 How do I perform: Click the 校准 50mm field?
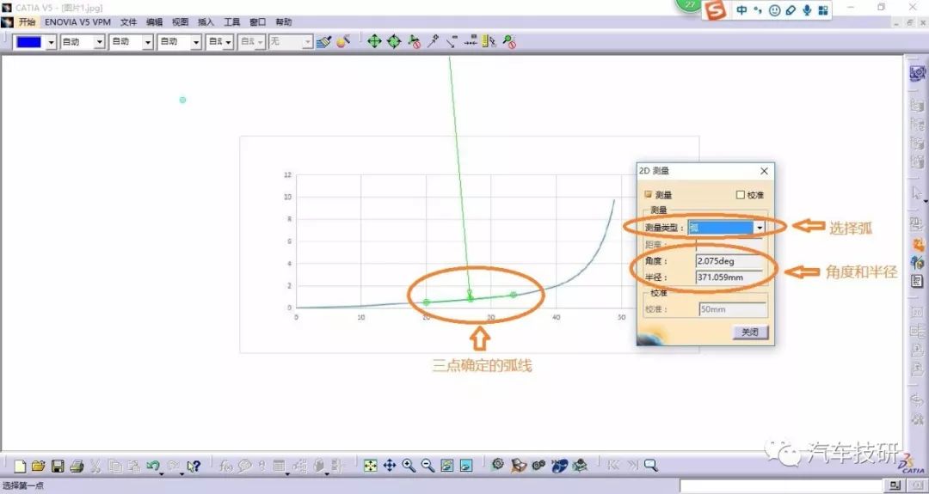click(733, 309)
